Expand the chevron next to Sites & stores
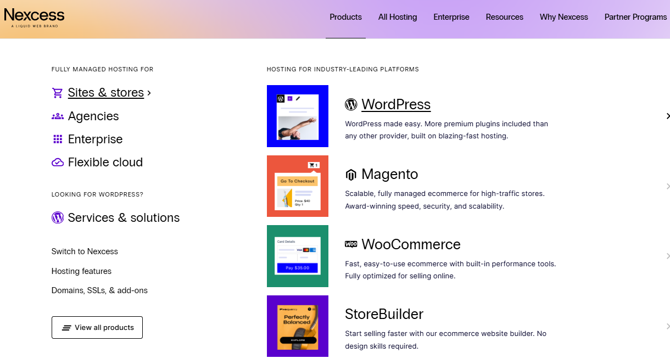 click(x=149, y=93)
